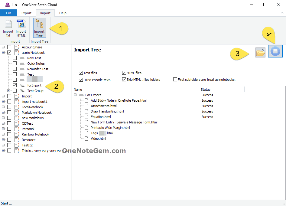Check the Rainbow Notebook checkbox

pos(9,134)
